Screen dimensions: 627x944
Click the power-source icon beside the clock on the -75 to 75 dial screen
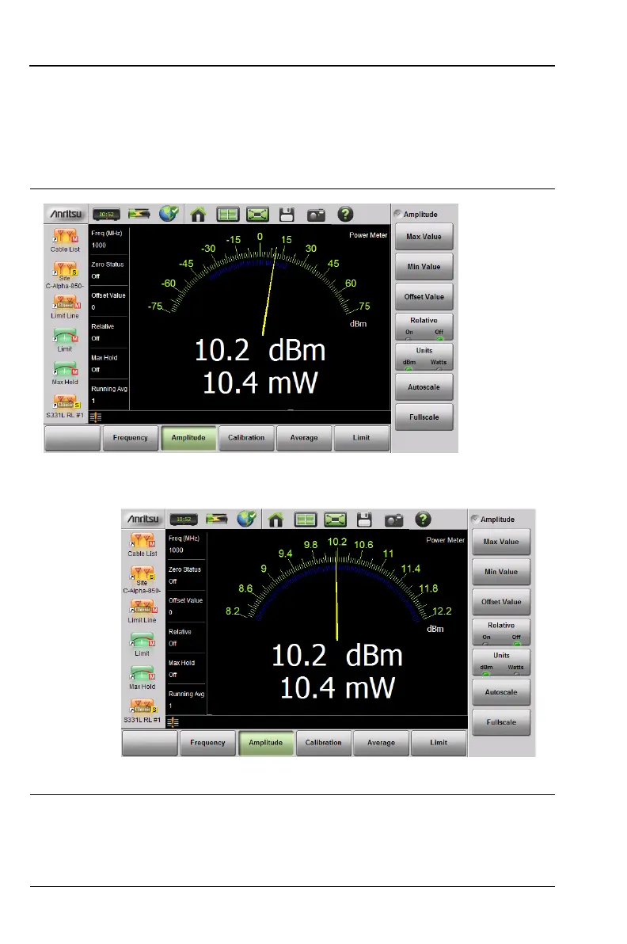click(x=139, y=214)
